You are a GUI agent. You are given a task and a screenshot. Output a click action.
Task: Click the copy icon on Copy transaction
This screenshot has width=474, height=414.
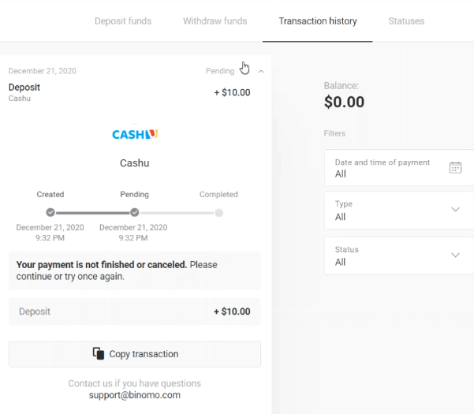[99, 354]
